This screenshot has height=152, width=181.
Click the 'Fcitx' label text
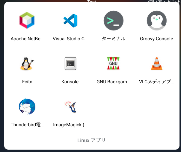pyautogui.click(x=27, y=82)
